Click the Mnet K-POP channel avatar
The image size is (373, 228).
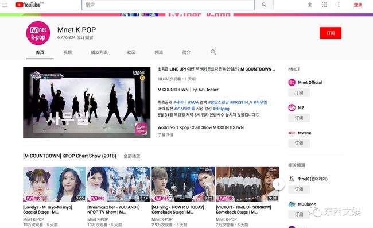[38, 33]
